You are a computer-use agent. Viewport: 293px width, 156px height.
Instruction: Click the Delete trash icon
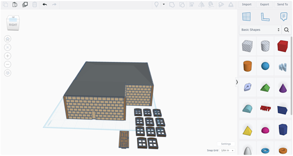[x=35, y=4]
